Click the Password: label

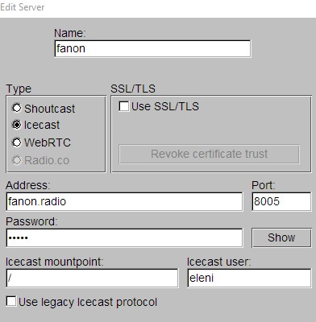coord(31,221)
